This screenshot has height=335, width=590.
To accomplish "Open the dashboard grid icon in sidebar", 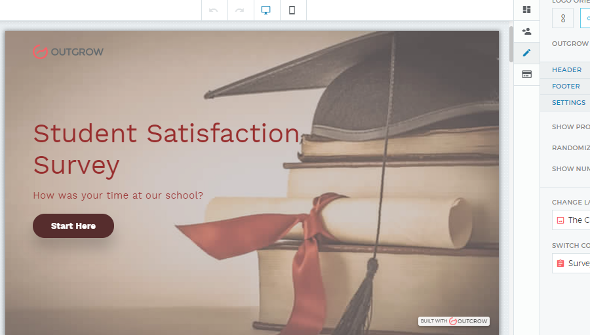I will pos(526,9).
